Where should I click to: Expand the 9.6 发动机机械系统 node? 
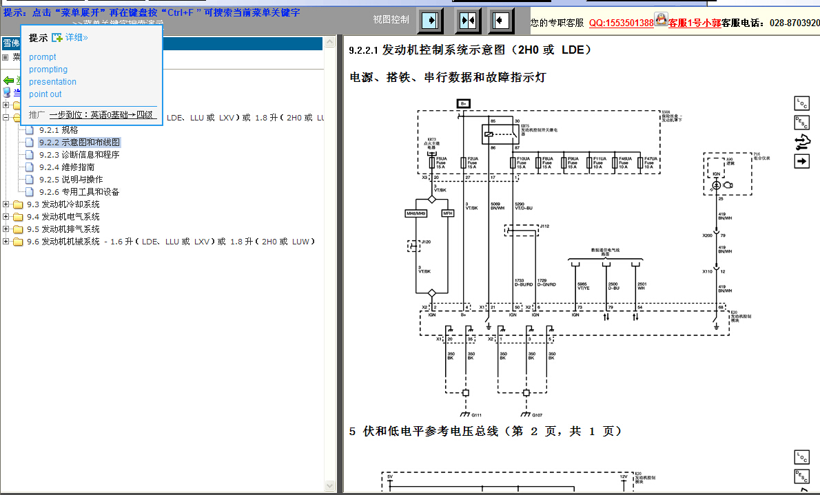tap(6, 242)
